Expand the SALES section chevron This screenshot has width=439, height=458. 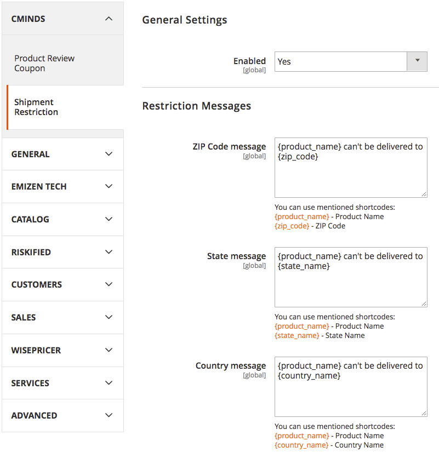[109, 317]
